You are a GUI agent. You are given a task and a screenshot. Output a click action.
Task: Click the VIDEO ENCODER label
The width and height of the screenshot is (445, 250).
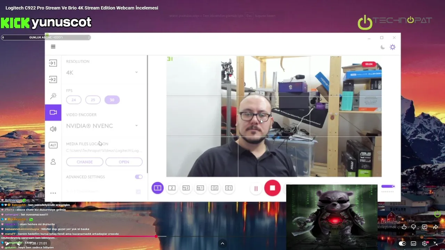81,115
